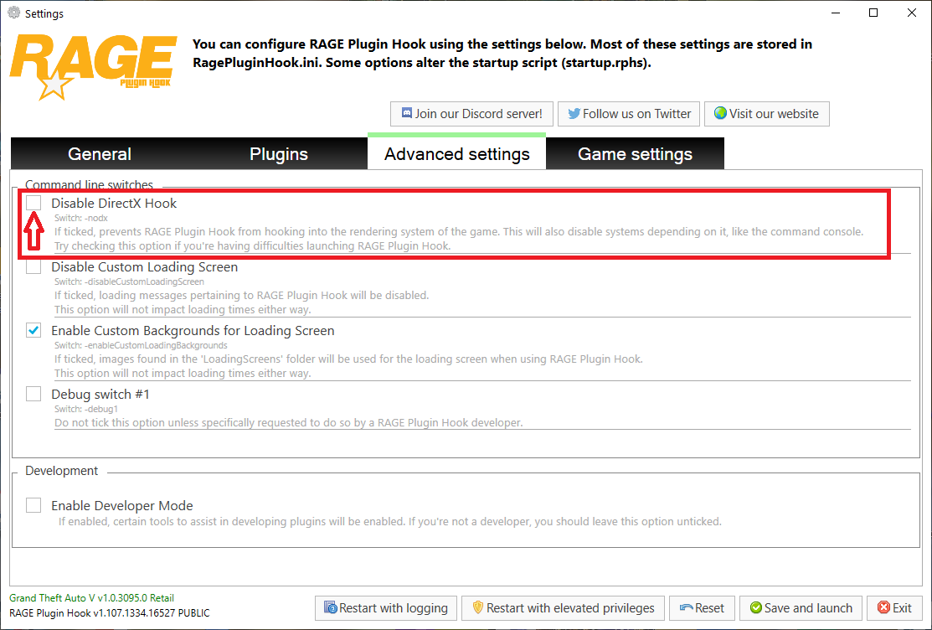Click the Exit button
932x630 pixels.
coord(894,608)
